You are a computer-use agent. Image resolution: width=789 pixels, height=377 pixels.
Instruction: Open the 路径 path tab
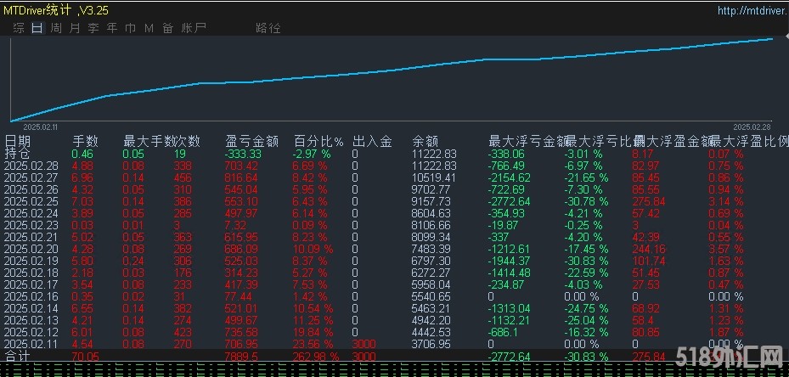tap(268, 28)
